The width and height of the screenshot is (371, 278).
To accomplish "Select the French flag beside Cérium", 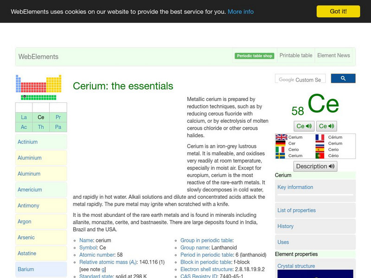I will (319, 137).
